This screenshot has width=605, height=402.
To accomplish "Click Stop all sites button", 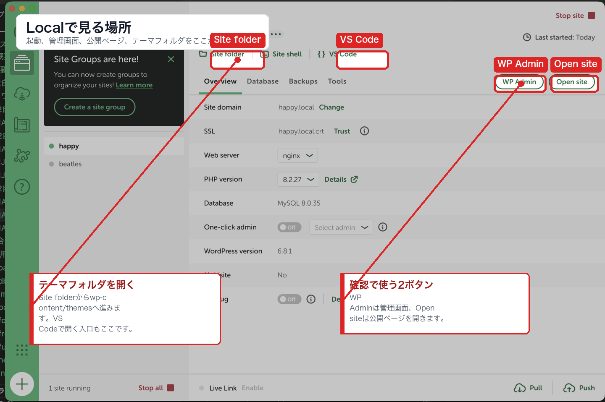I will click(156, 388).
